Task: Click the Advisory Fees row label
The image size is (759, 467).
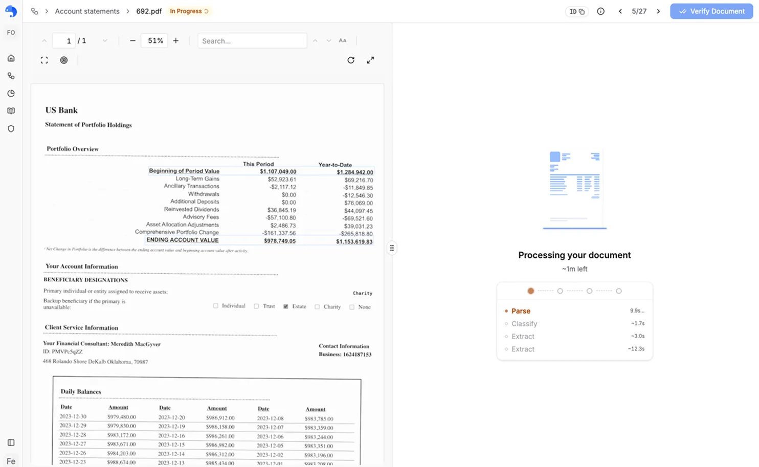Action: click(201, 217)
